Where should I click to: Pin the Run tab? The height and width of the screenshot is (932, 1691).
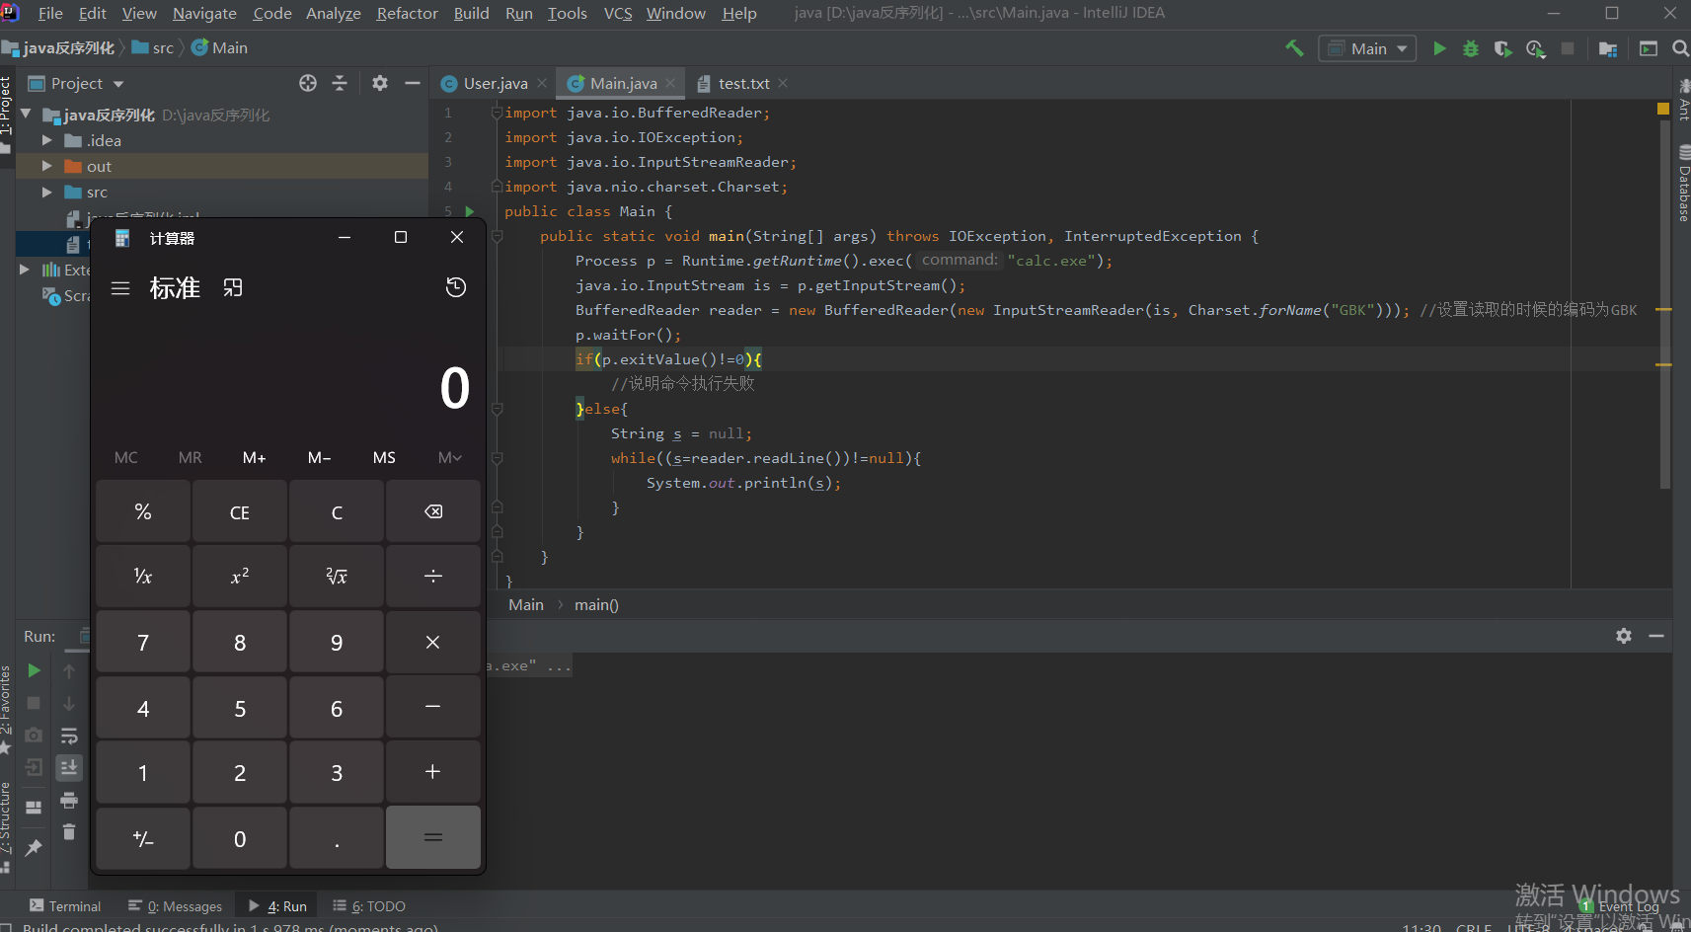point(34,847)
